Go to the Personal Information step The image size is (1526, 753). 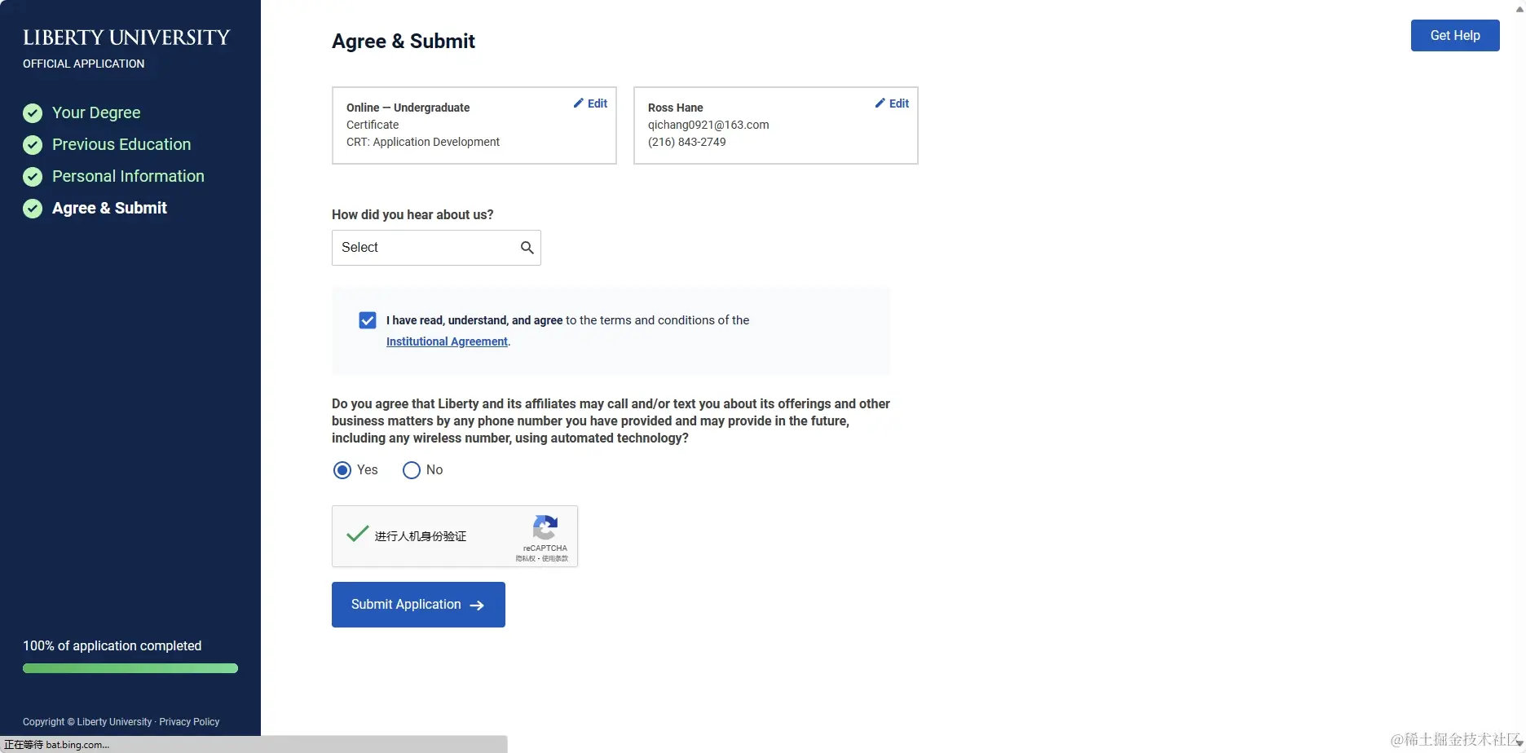128,176
